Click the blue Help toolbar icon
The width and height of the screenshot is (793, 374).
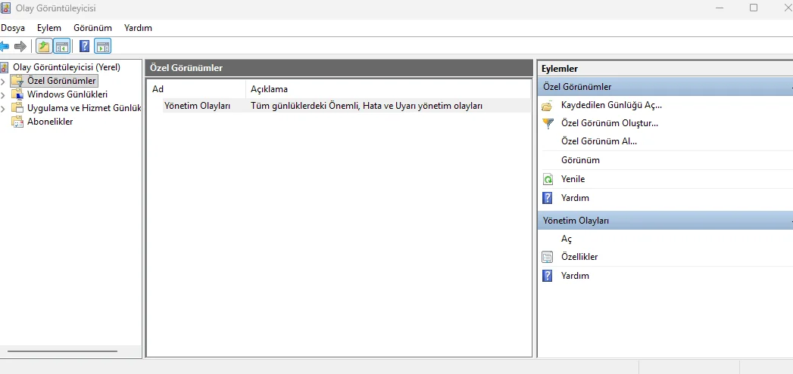(85, 46)
